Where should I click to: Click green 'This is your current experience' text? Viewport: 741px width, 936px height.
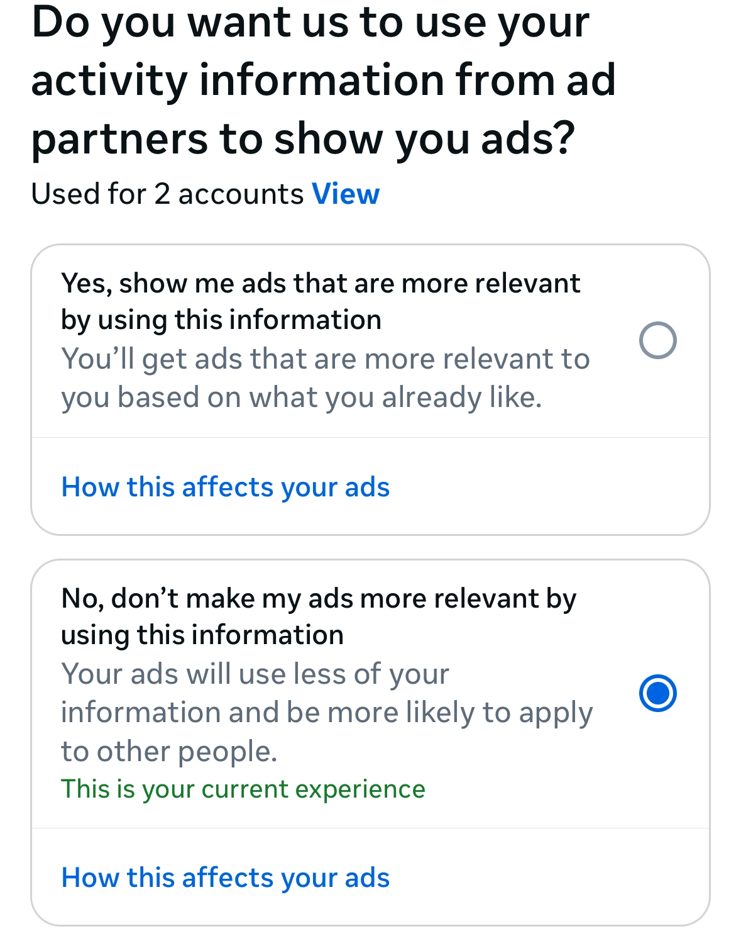tap(243, 789)
